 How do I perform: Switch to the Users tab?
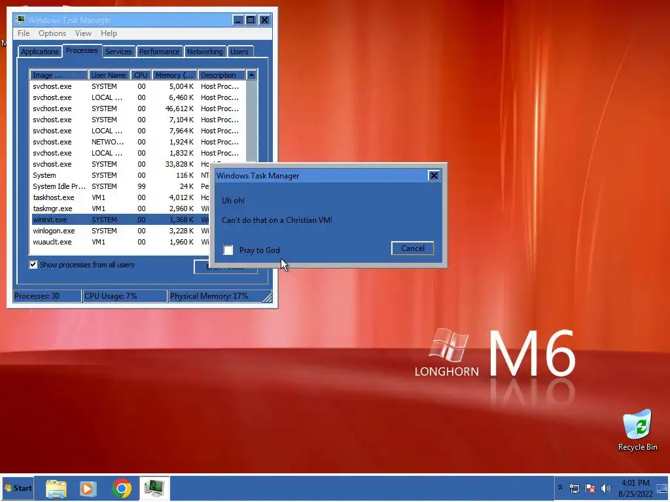(239, 52)
